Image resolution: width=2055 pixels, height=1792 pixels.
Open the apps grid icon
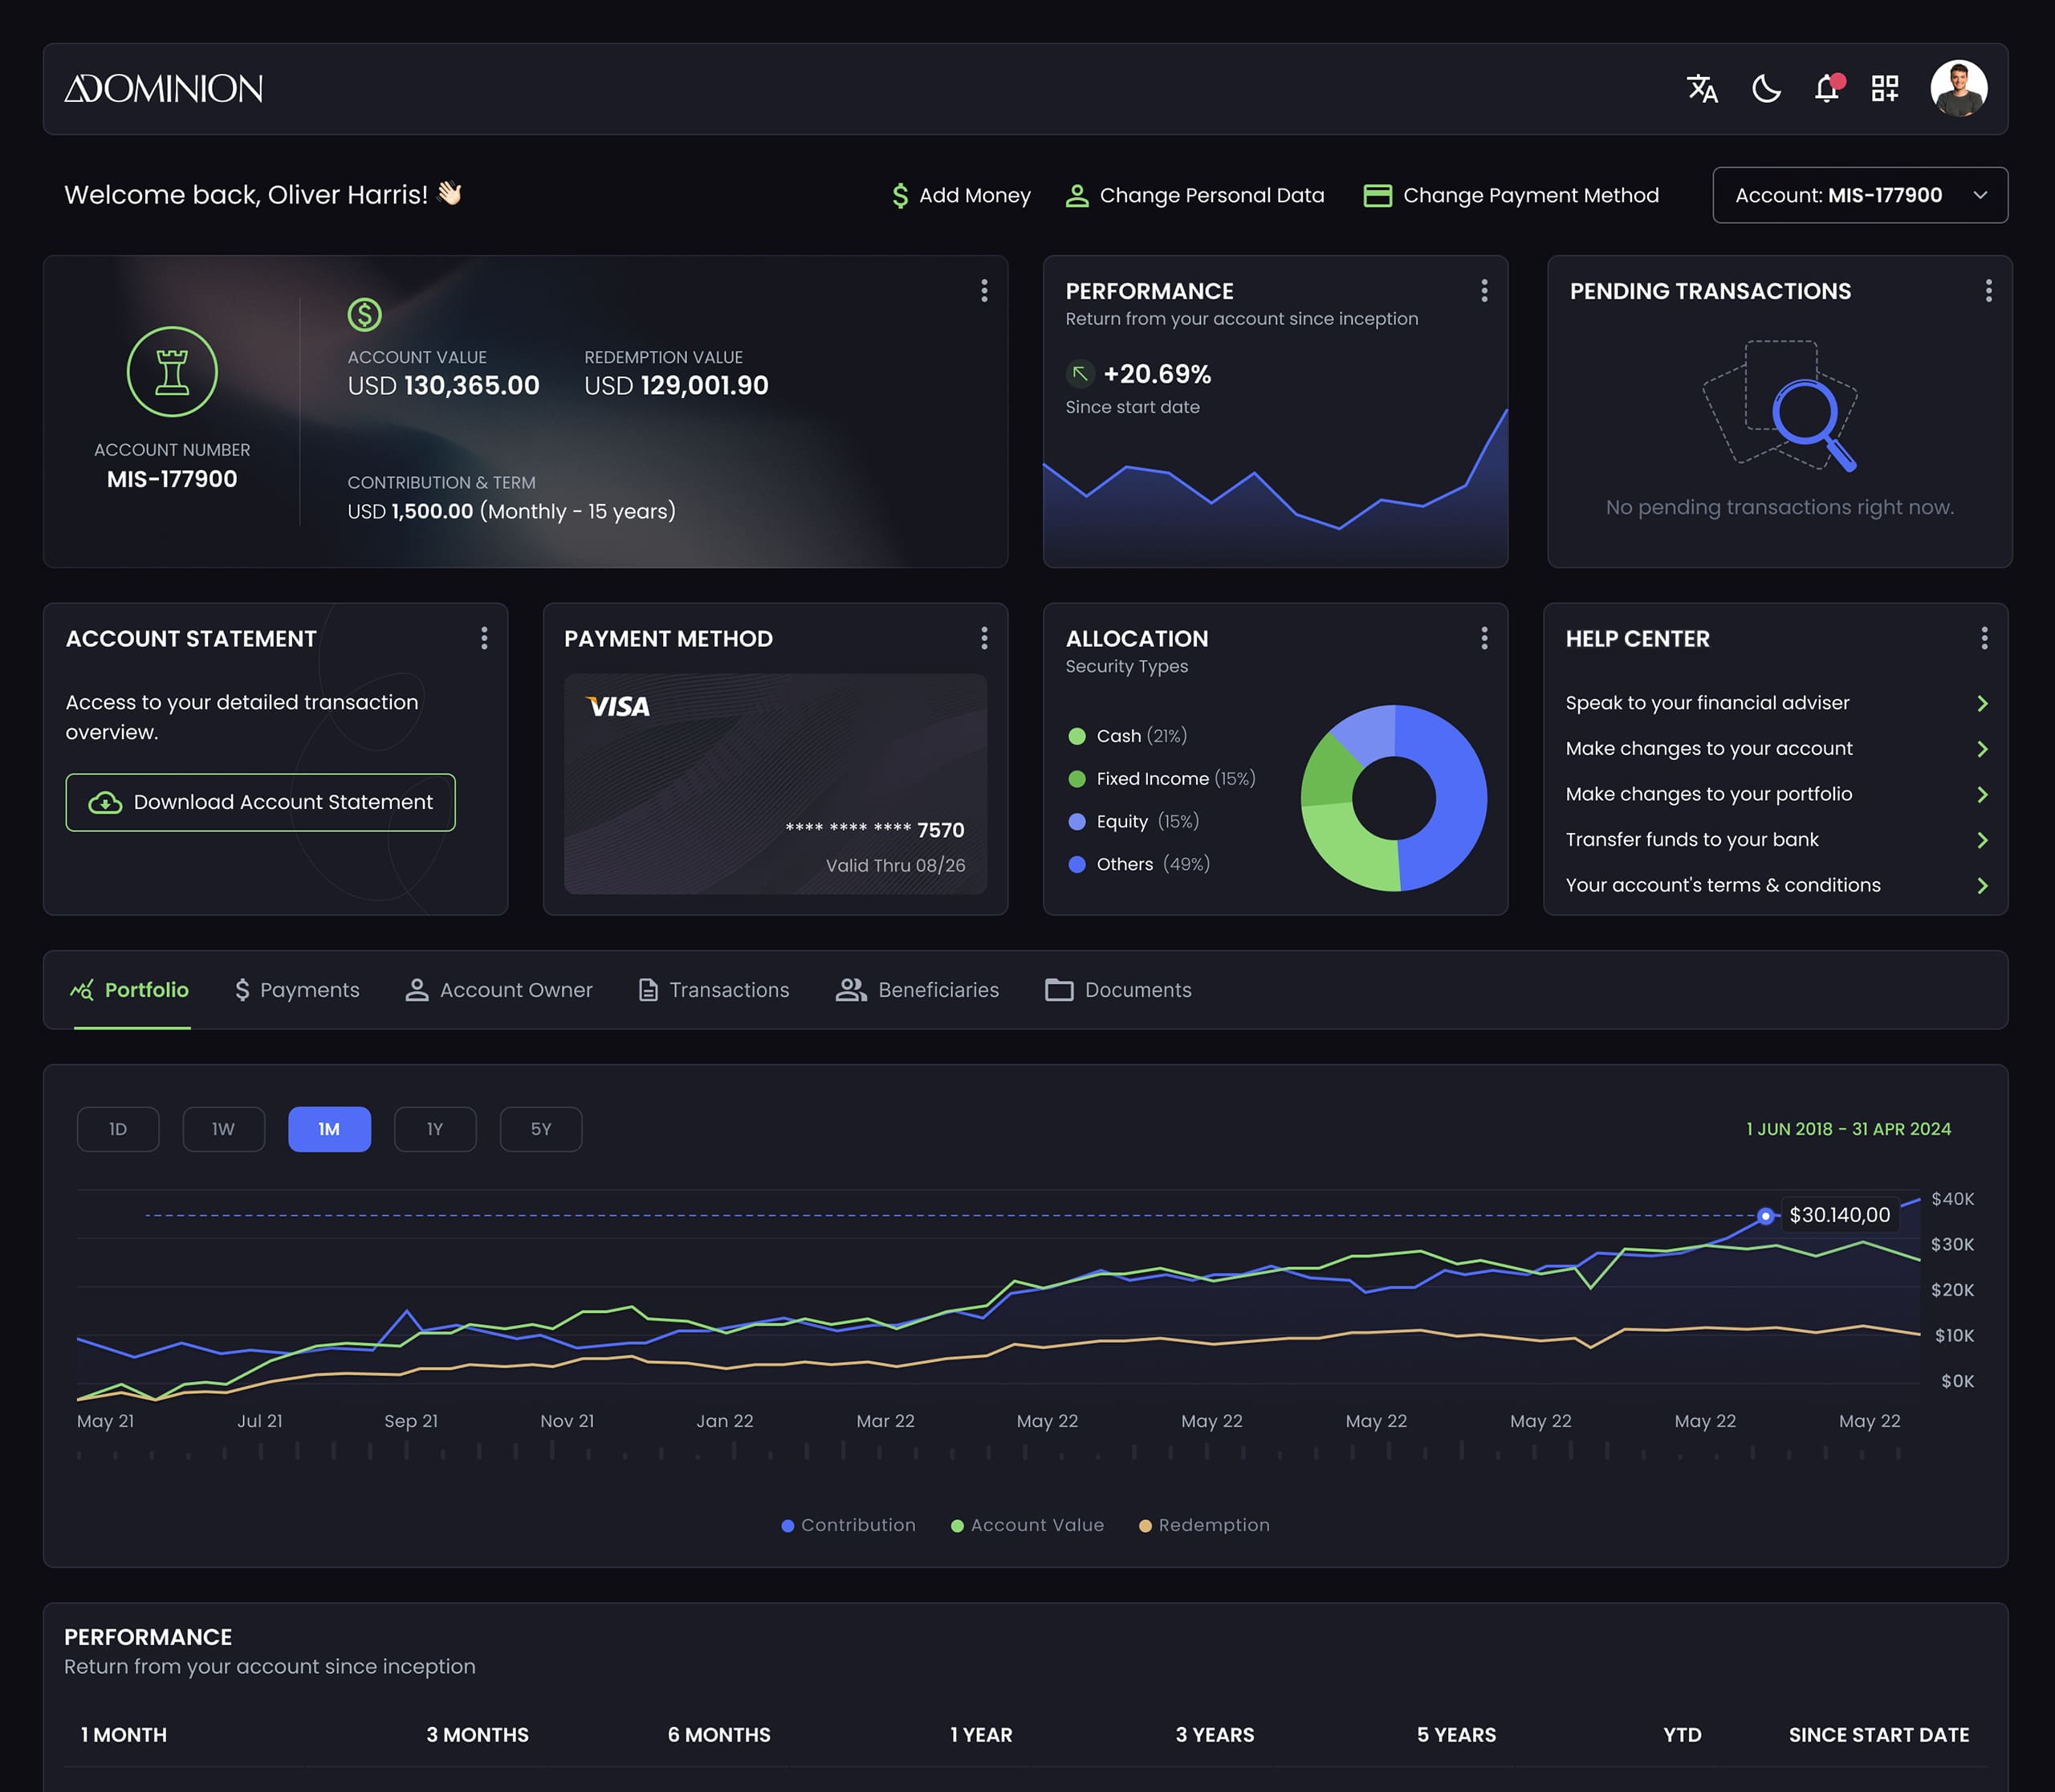tap(1885, 89)
